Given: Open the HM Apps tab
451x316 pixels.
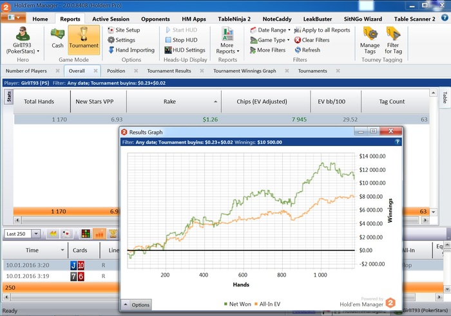Looking at the screenshot, I should point(194,19).
